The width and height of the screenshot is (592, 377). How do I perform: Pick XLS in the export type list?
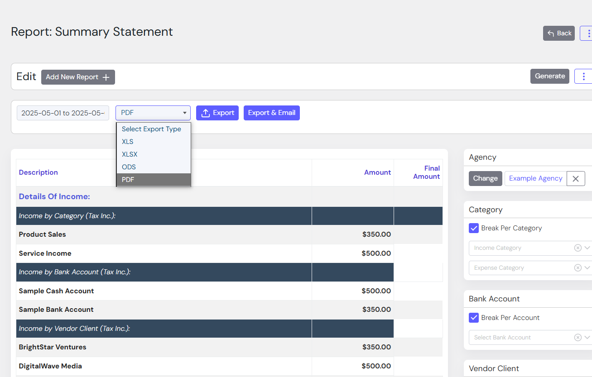[x=128, y=142]
